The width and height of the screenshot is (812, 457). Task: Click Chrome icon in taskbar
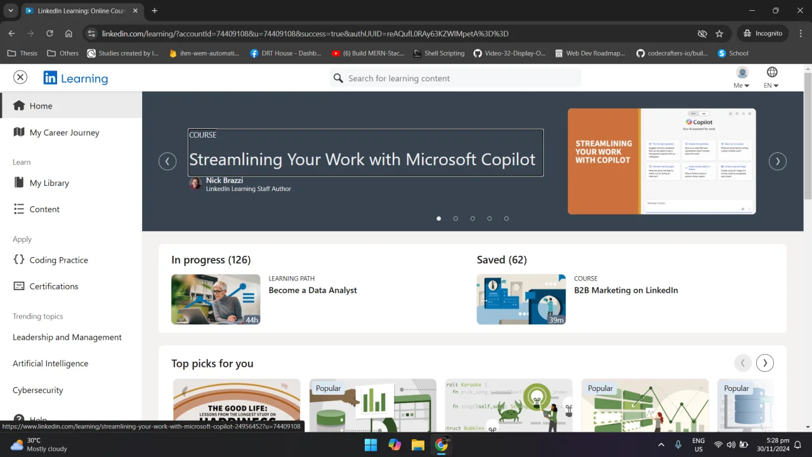point(442,444)
